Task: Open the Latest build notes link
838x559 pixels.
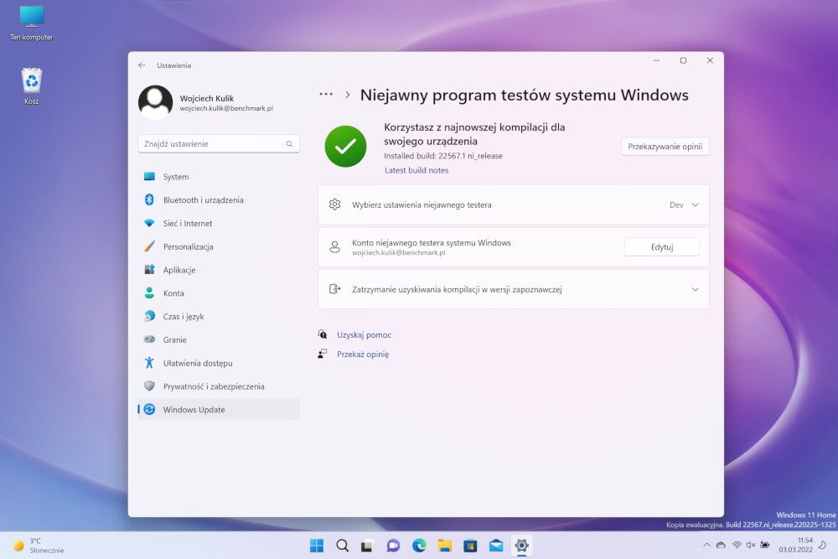Action: [x=416, y=170]
